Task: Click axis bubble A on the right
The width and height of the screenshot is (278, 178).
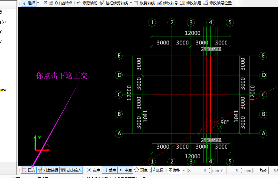Action: 263,133
